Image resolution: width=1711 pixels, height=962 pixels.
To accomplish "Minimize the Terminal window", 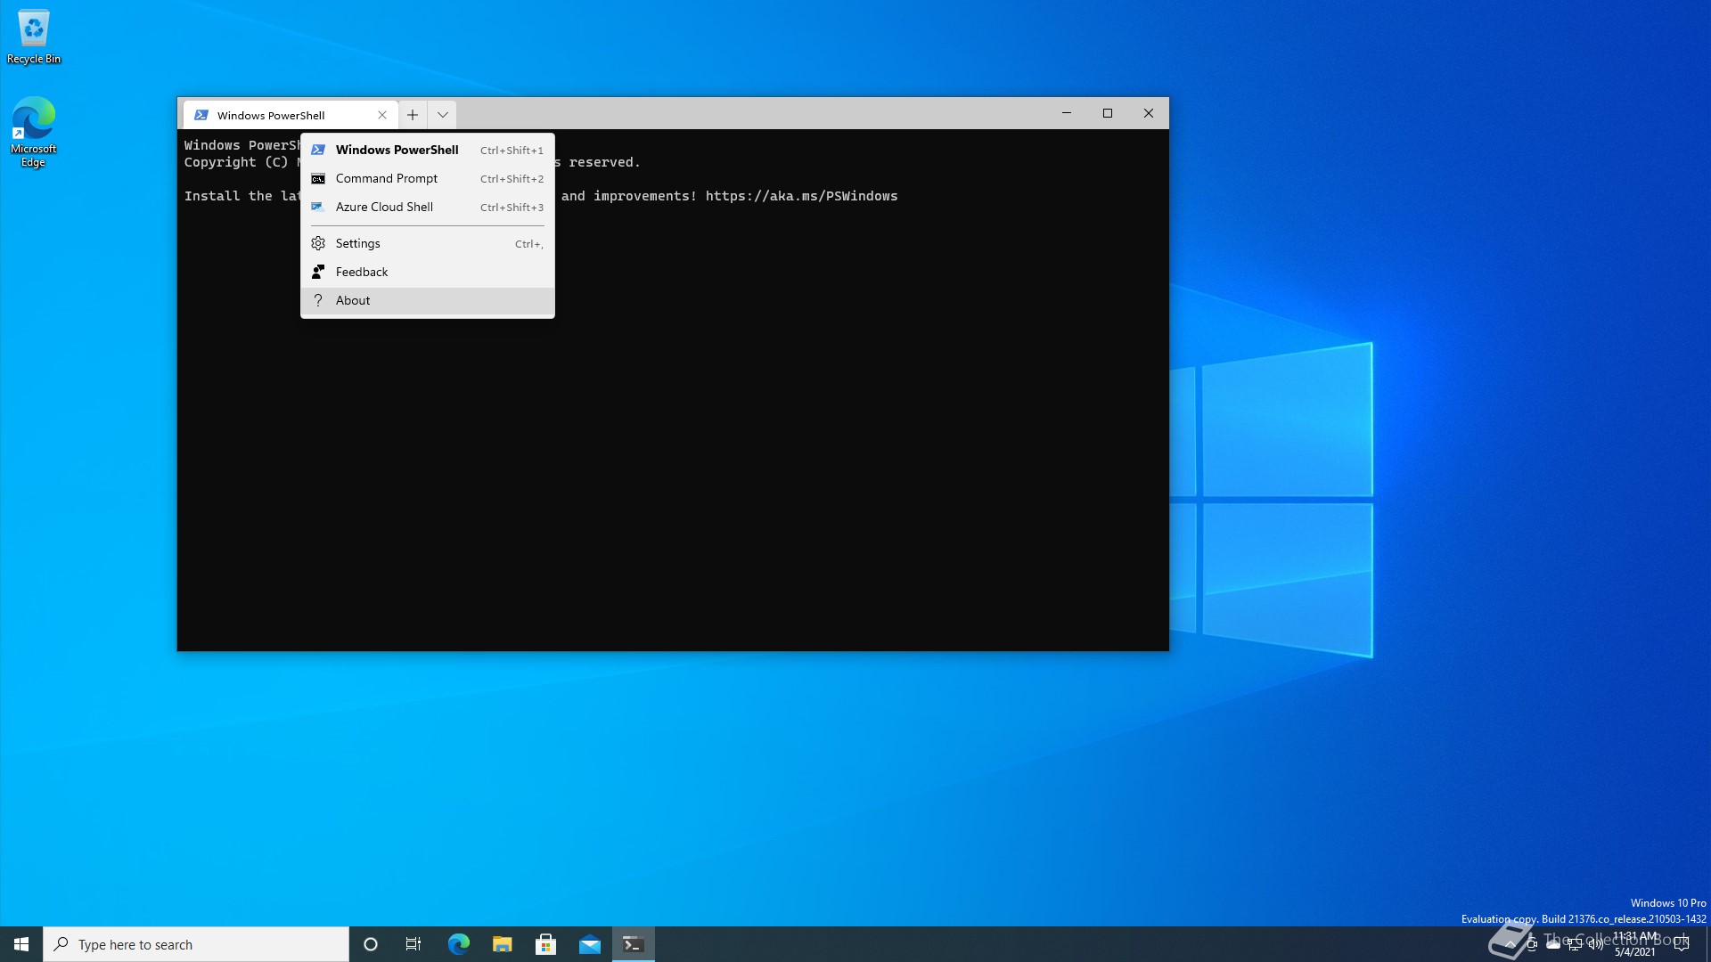I will [1067, 113].
